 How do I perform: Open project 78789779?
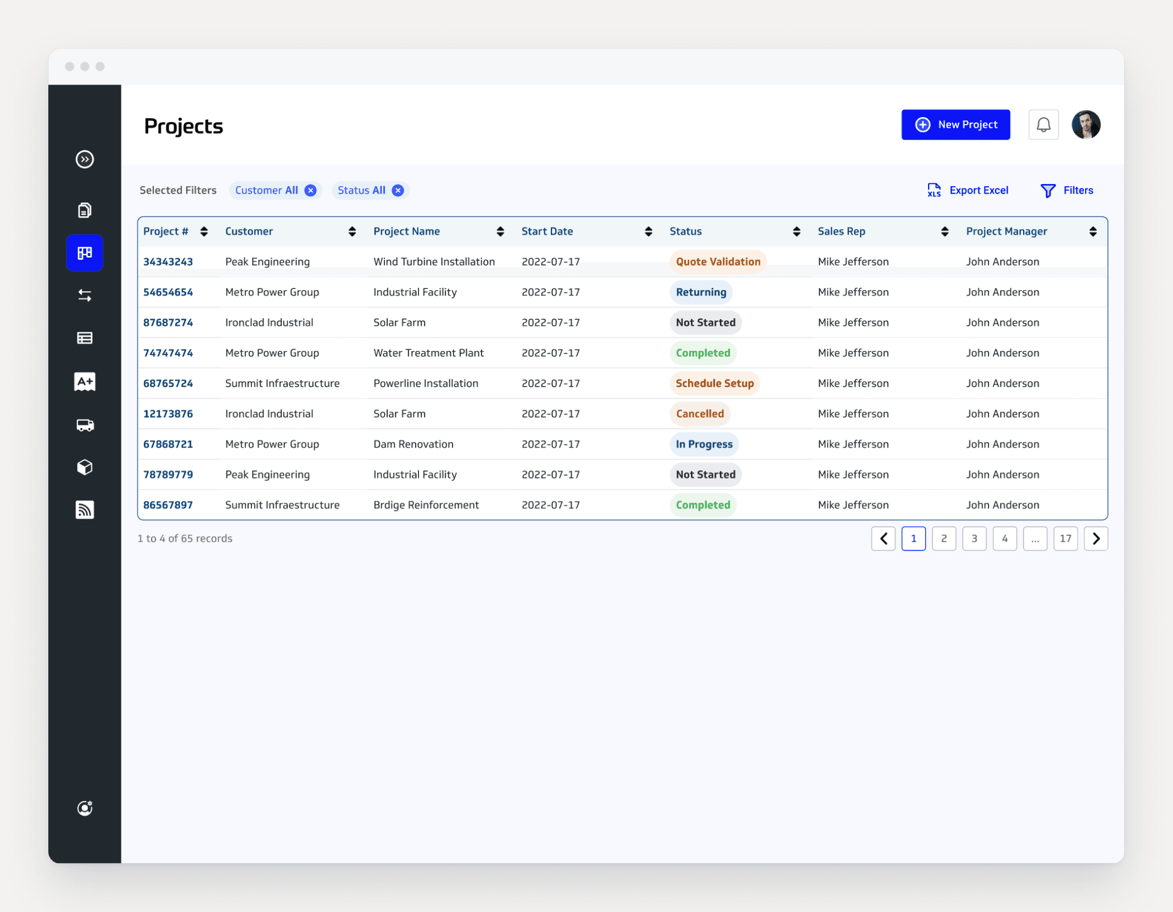[x=168, y=474]
